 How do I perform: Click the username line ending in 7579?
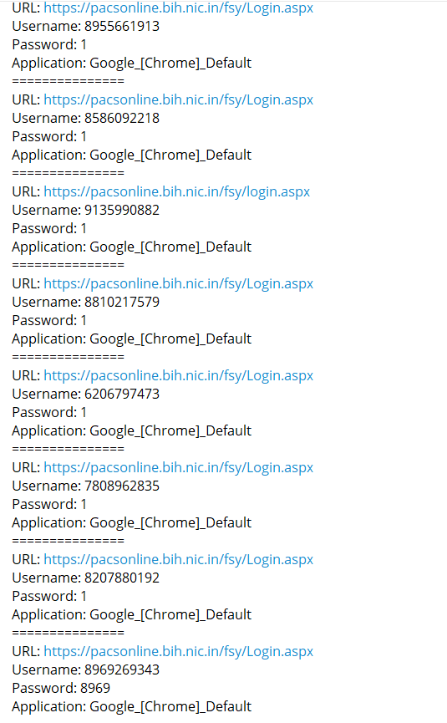pyautogui.click(x=86, y=302)
